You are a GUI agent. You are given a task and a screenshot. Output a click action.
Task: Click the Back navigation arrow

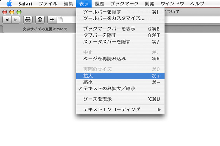pos(7,20)
